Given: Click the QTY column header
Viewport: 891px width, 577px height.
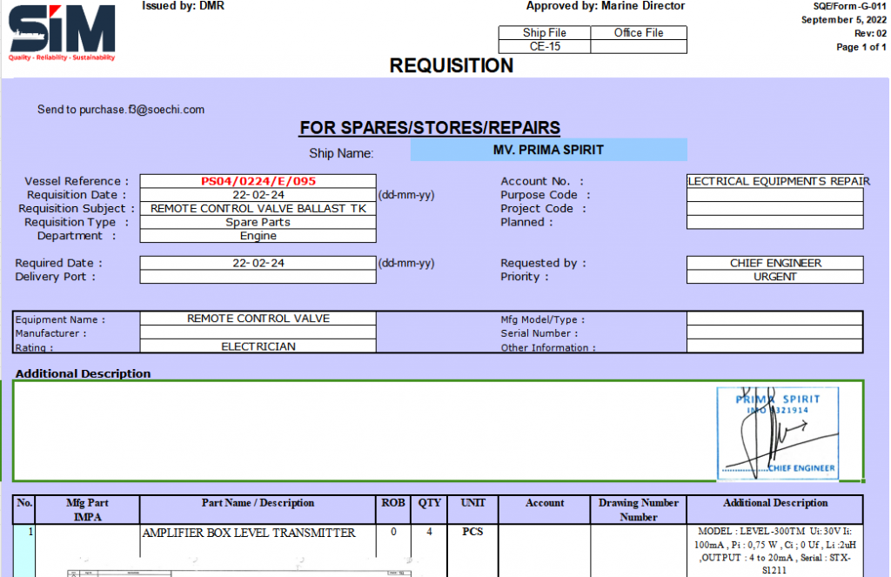Looking at the screenshot, I should [430, 503].
